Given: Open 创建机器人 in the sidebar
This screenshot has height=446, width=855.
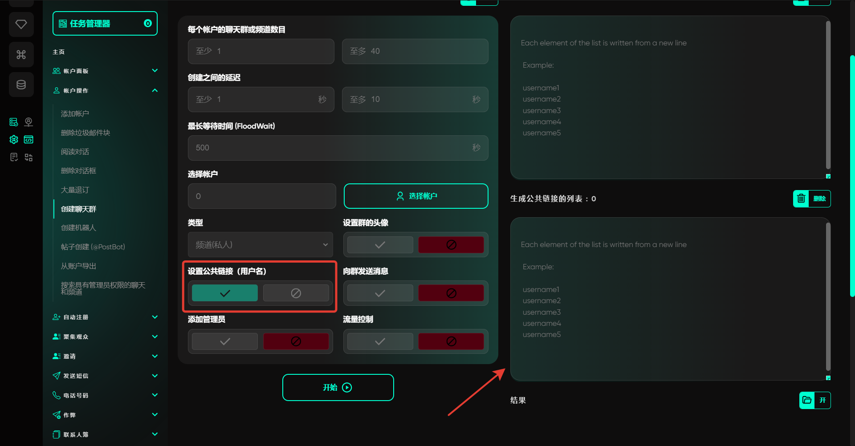Looking at the screenshot, I should click(78, 227).
